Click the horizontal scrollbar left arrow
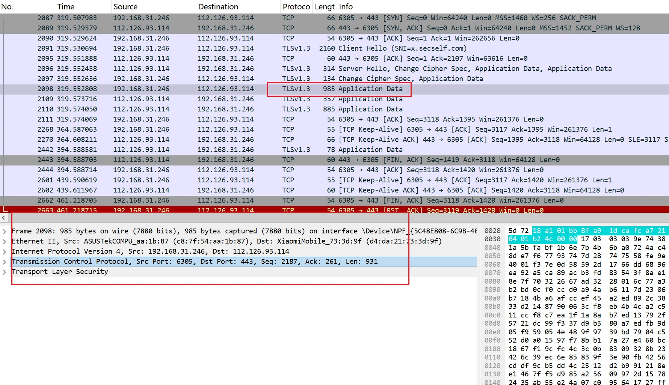Viewport: 669px width, 385px height. click(3, 218)
